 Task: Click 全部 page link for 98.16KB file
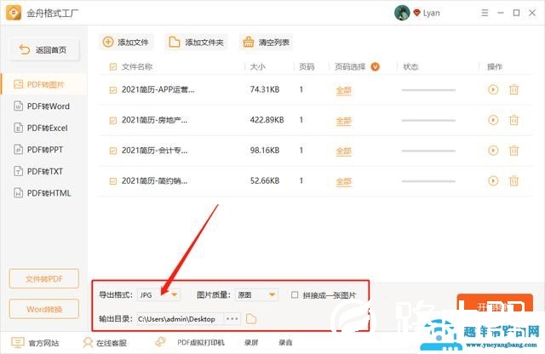point(344,151)
